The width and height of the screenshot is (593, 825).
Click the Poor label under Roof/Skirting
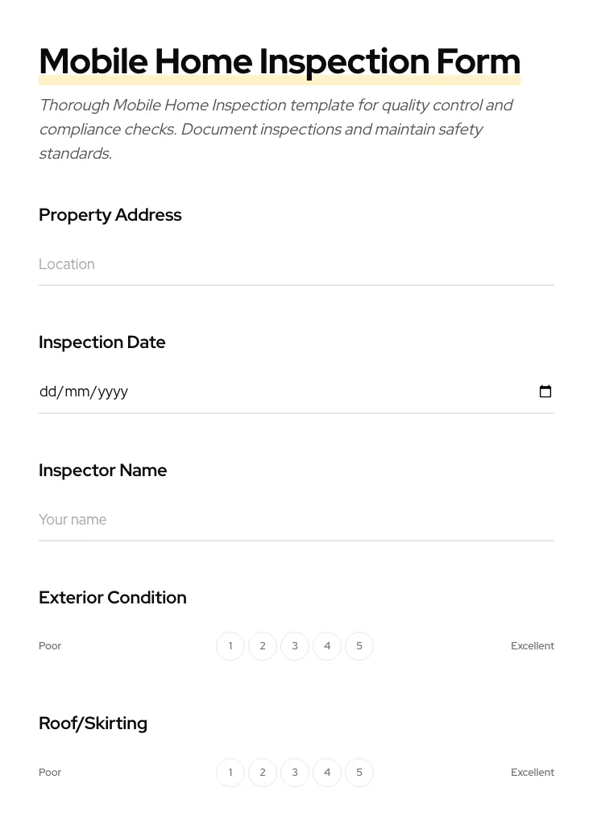[x=50, y=772]
